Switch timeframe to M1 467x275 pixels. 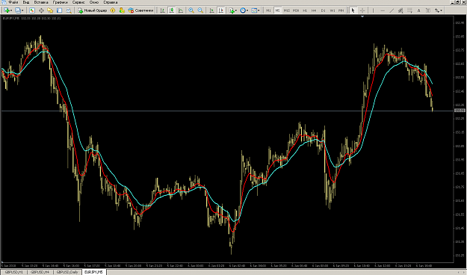pyautogui.click(x=268, y=10)
